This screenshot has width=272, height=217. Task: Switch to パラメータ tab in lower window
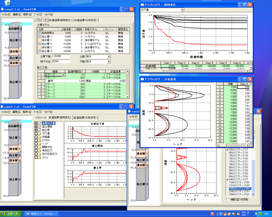tap(41, 117)
